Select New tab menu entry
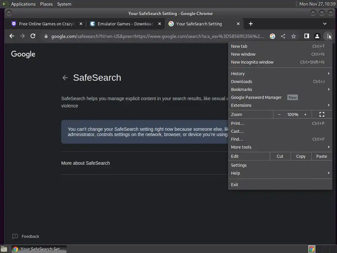The image size is (337, 253). tap(280, 46)
